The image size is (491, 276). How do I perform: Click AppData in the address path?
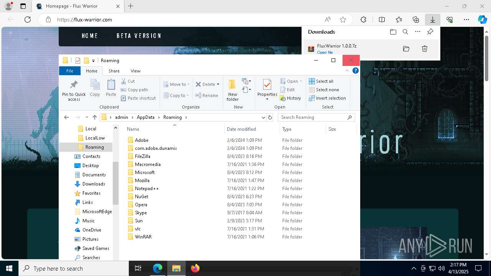point(145,117)
